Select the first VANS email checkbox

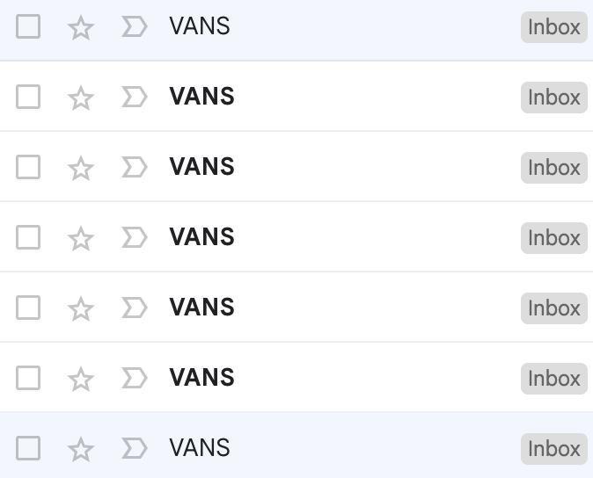[x=28, y=26]
